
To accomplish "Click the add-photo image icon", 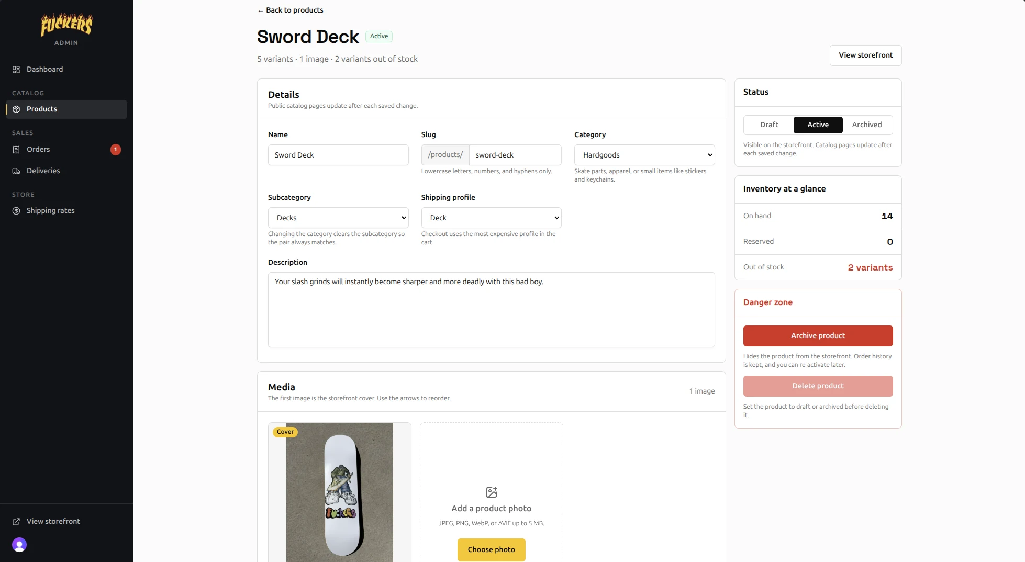I will [x=492, y=492].
